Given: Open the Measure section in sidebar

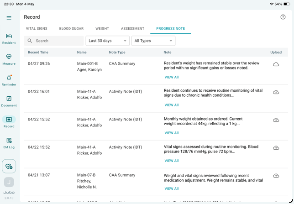Looking at the screenshot, I should pos(9,60).
